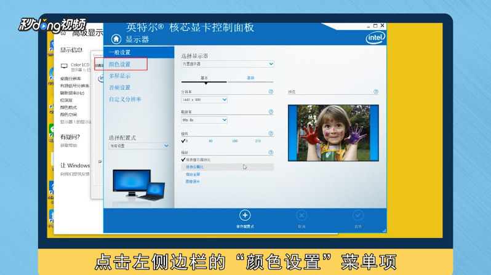Screen dimensions: 491x275
Task: Select the 一般设置 sidebar item
Action: 138,52
